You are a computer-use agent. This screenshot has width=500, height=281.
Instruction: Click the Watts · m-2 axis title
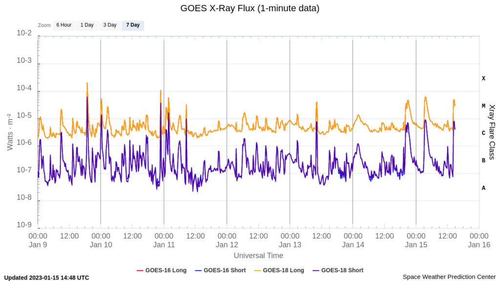[x=9, y=132]
